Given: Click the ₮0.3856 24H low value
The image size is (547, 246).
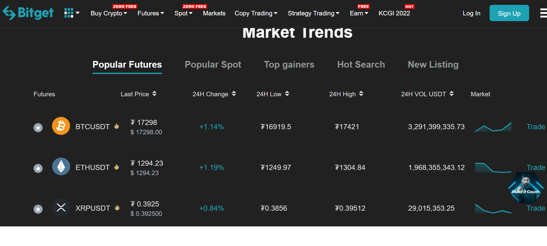Looking at the screenshot, I should click(274, 208).
